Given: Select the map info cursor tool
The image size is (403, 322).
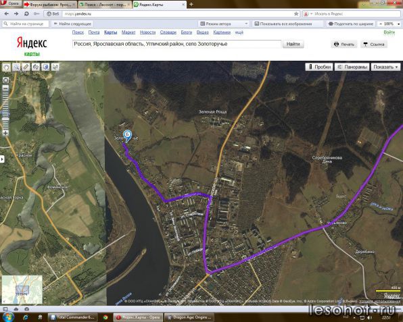Looking at the screenshot, I should pos(55,68).
